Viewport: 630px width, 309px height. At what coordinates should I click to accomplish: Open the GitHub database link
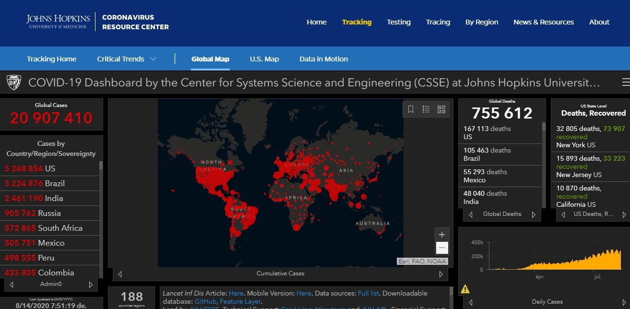205,301
